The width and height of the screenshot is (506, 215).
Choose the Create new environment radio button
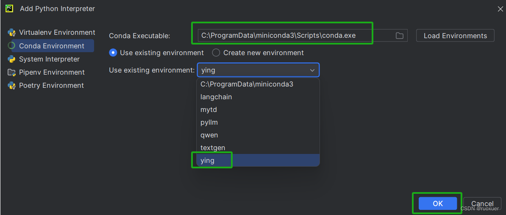point(216,53)
